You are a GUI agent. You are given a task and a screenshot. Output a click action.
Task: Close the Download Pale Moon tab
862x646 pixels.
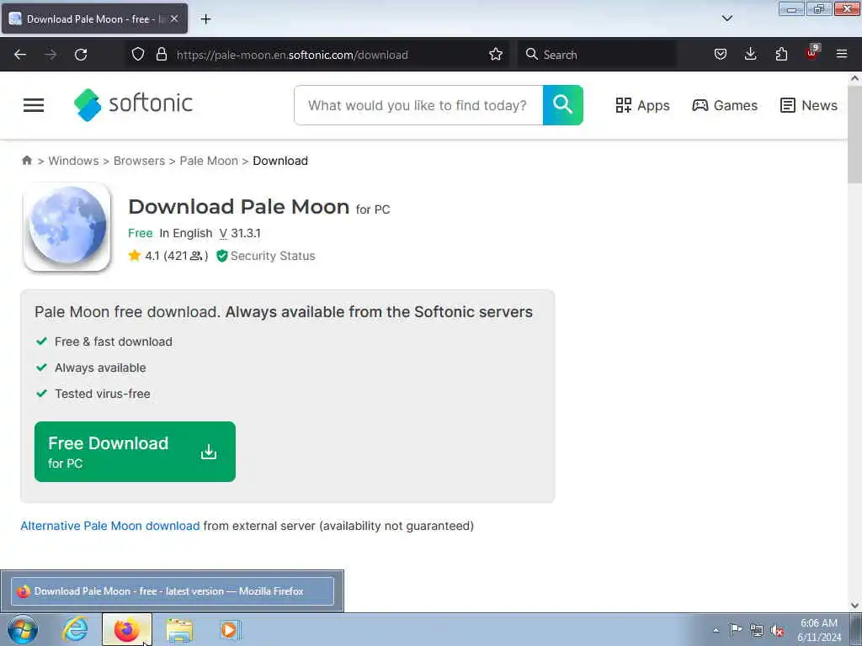click(x=174, y=19)
